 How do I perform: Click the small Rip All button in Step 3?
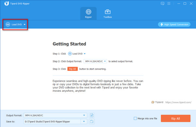tap(73, 69)
